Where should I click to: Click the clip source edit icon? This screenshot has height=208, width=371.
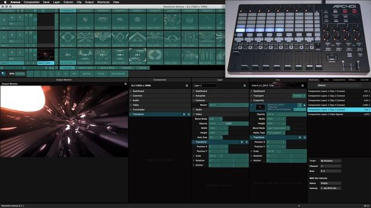click(x=300, y=105)
